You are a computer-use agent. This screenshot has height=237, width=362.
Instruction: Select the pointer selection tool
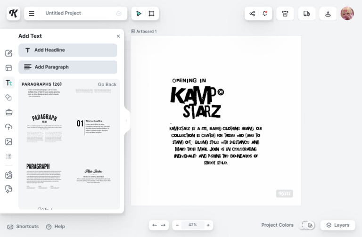click(139, 14)
